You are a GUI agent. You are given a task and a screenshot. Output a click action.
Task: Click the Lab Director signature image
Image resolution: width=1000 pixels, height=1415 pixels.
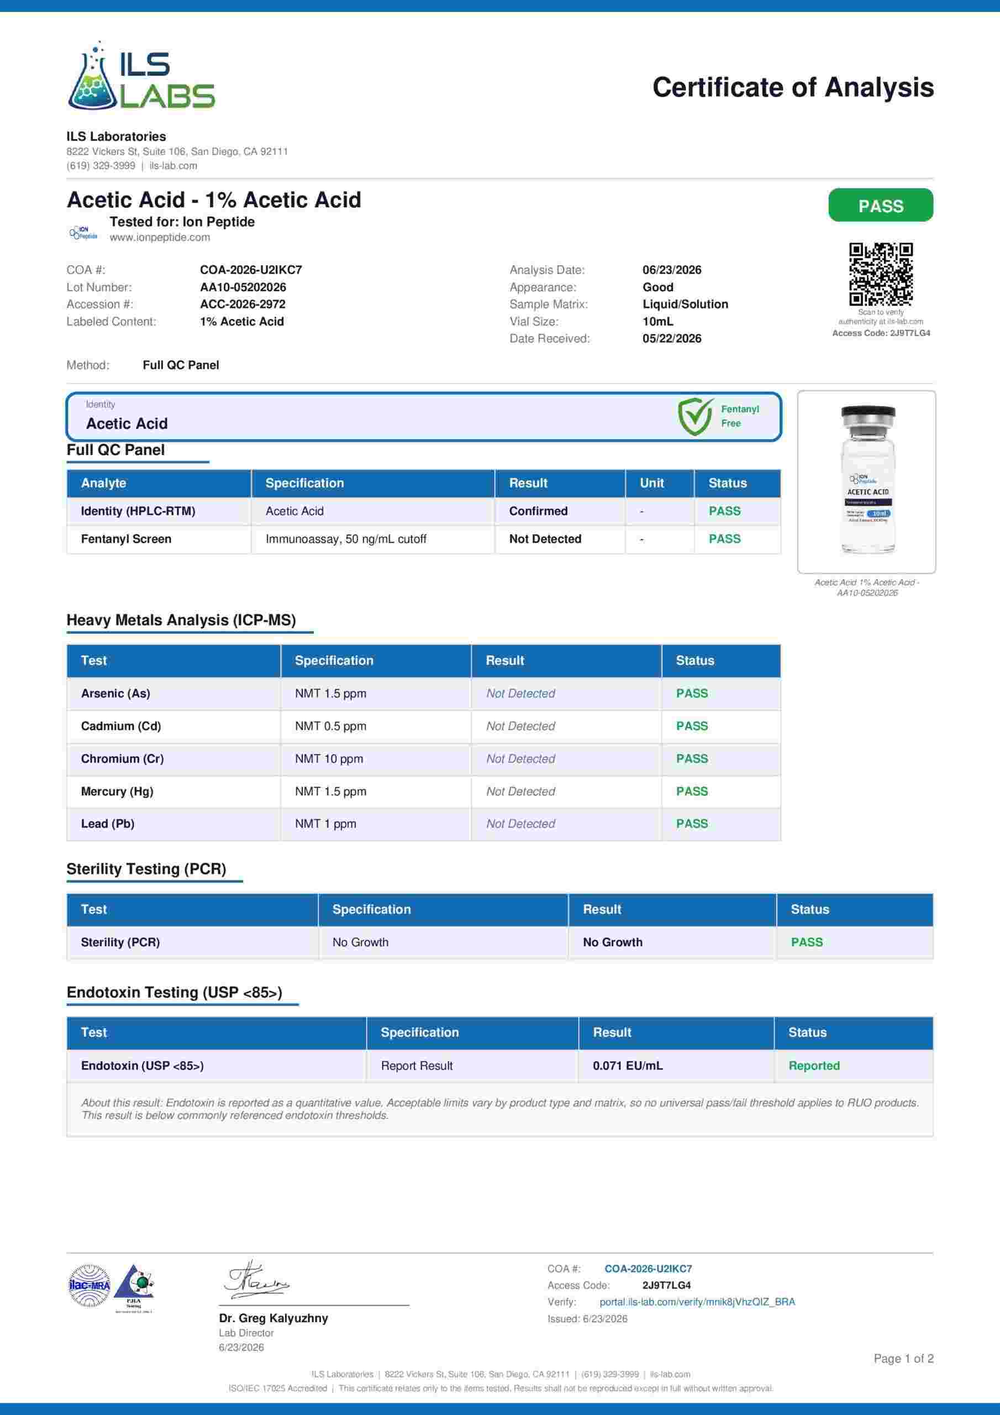(256, 1281)
